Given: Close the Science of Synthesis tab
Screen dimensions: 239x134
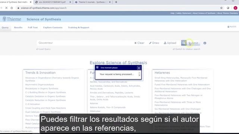Looking at the screenshot, I should (31, 2).
